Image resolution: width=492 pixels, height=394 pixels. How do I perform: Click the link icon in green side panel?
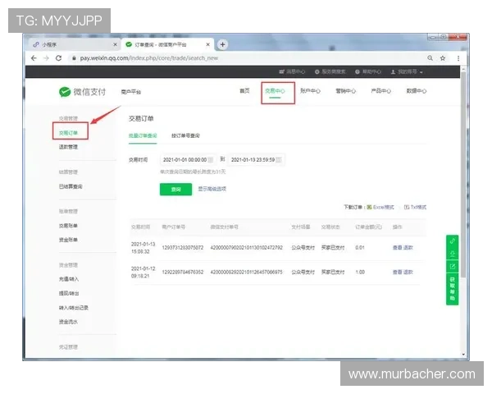[452, 241]
